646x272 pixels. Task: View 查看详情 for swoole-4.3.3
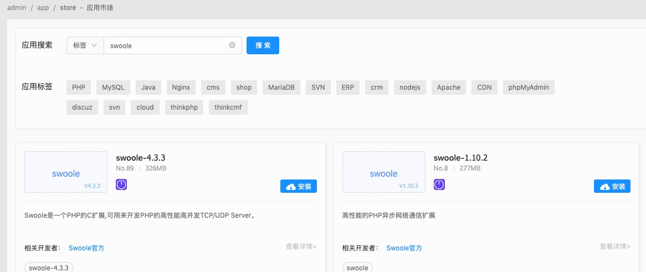point(301,247)
